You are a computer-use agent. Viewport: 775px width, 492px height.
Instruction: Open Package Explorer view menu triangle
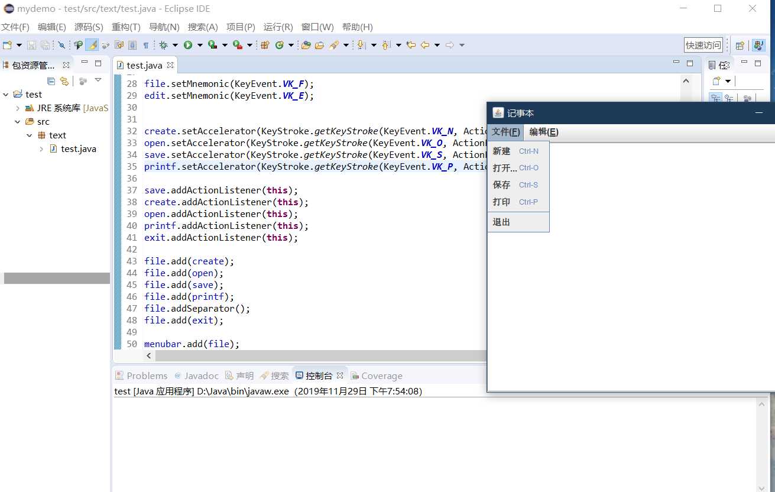[x=98, y=80]
